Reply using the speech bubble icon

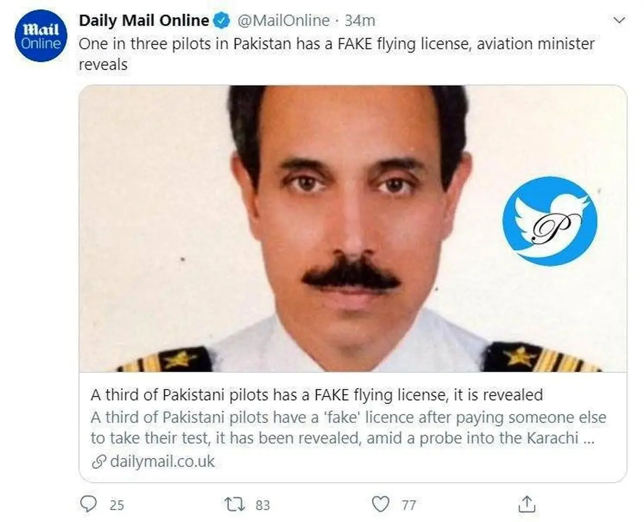click(88, 504)
